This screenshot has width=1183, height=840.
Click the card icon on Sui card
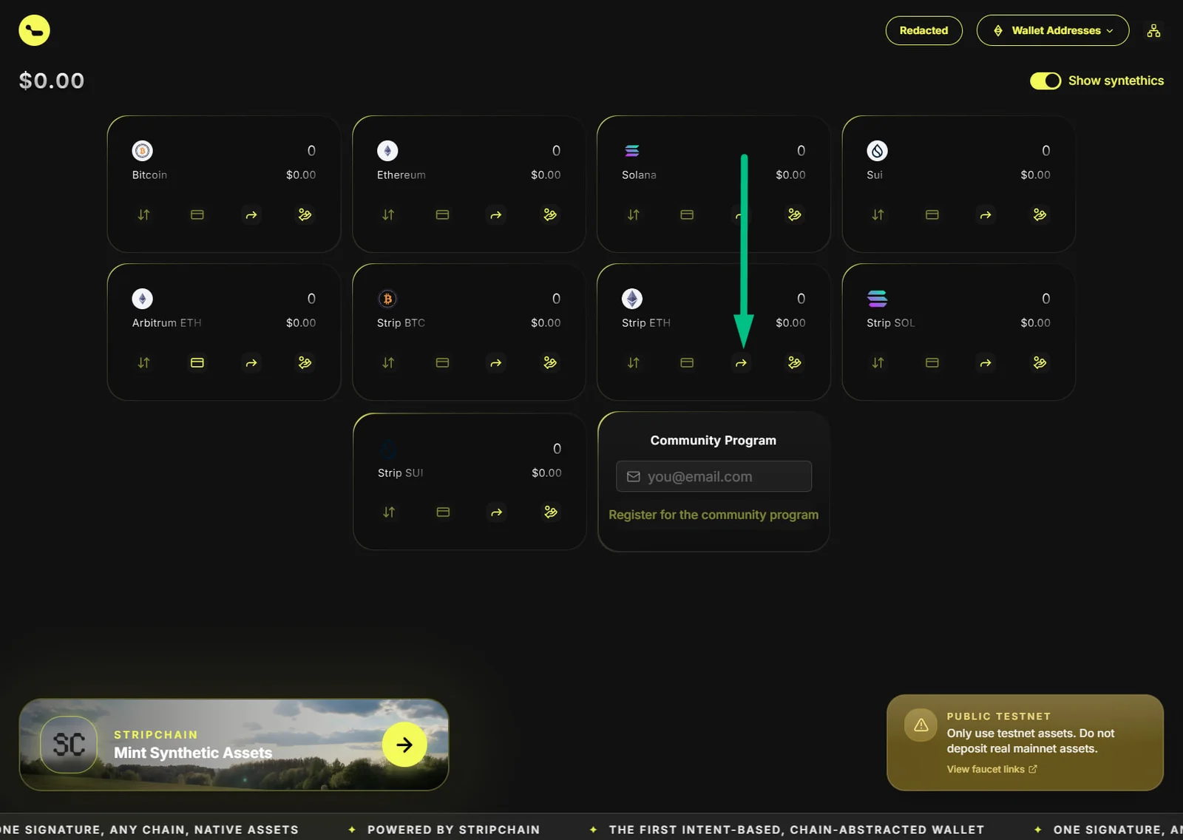point(932,215)
